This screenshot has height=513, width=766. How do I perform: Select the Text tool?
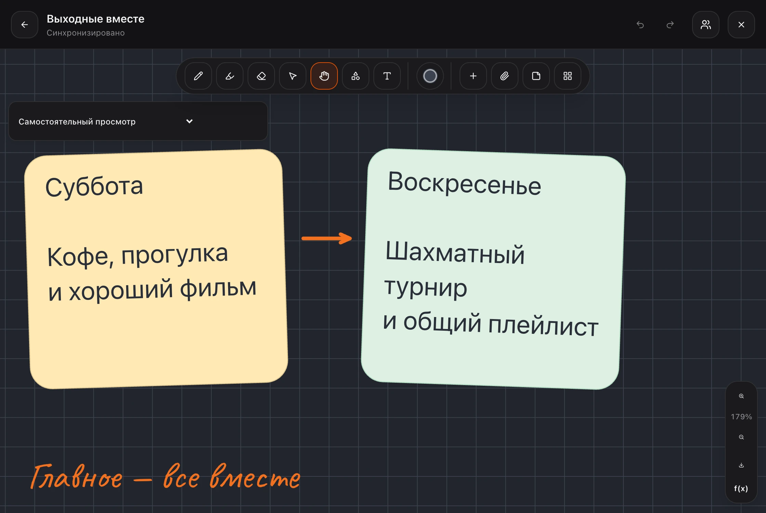point(387,76)
